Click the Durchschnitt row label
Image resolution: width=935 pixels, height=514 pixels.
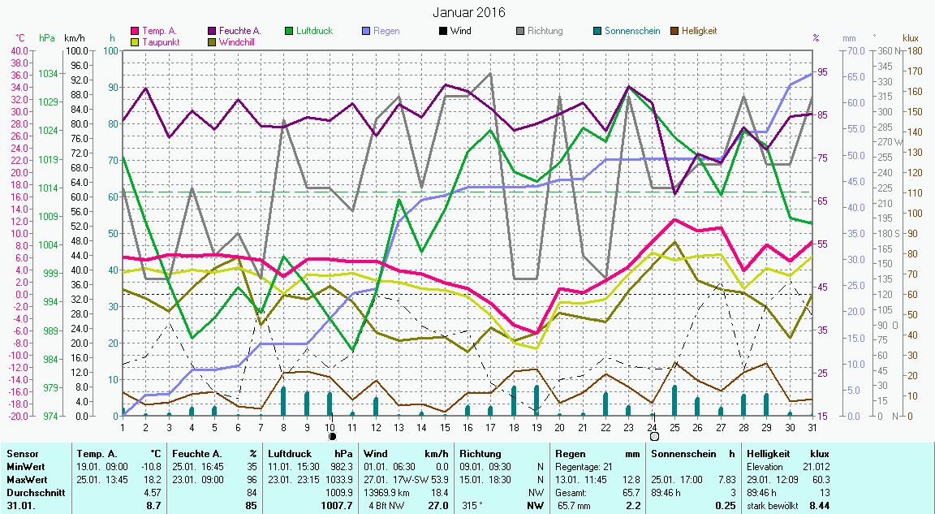tap(31, 492)
